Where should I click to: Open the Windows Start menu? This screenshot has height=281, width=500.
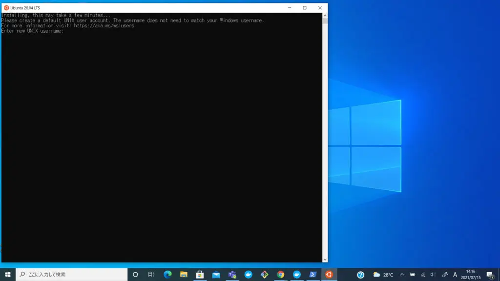[8, 274]
